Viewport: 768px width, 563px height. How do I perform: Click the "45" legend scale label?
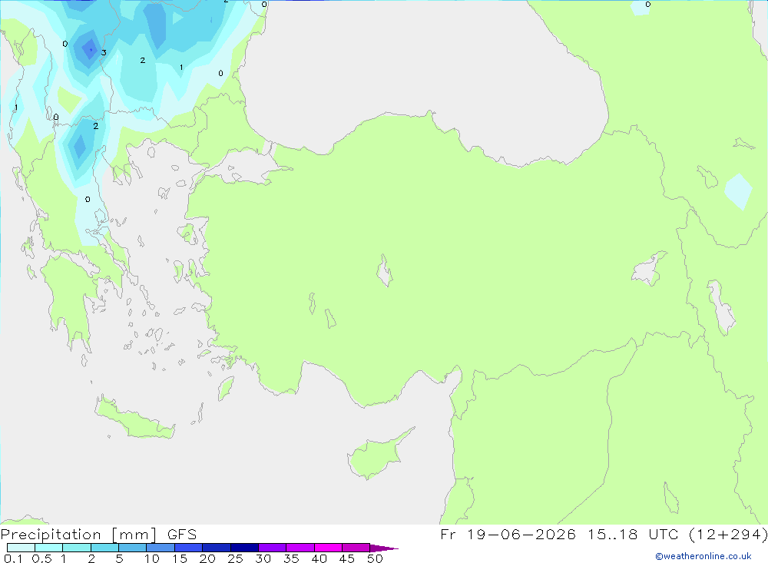(x=347, y=558)
